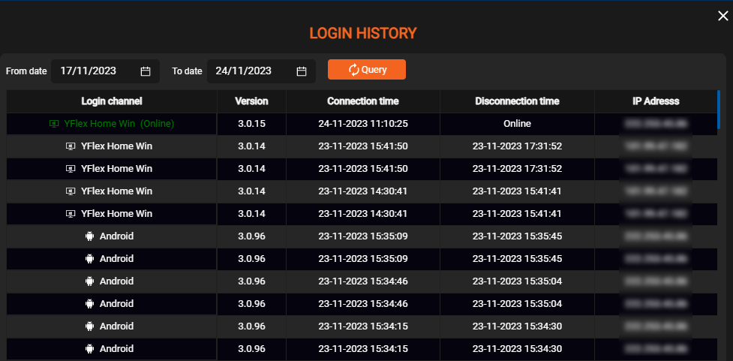This screenshot has width=733, height=361.
Task: Close the Login History dialog
Action: click(722, 17)
